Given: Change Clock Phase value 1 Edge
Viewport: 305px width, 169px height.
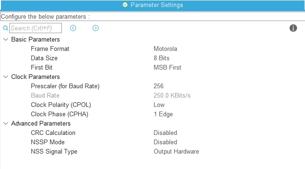Looking at the screenshot, I should point(163,114).
